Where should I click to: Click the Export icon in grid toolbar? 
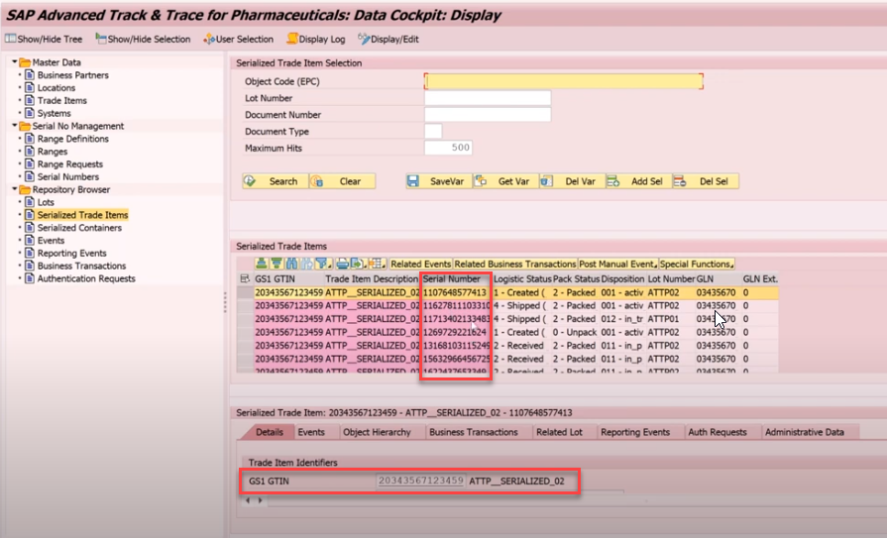click(358, 264)
